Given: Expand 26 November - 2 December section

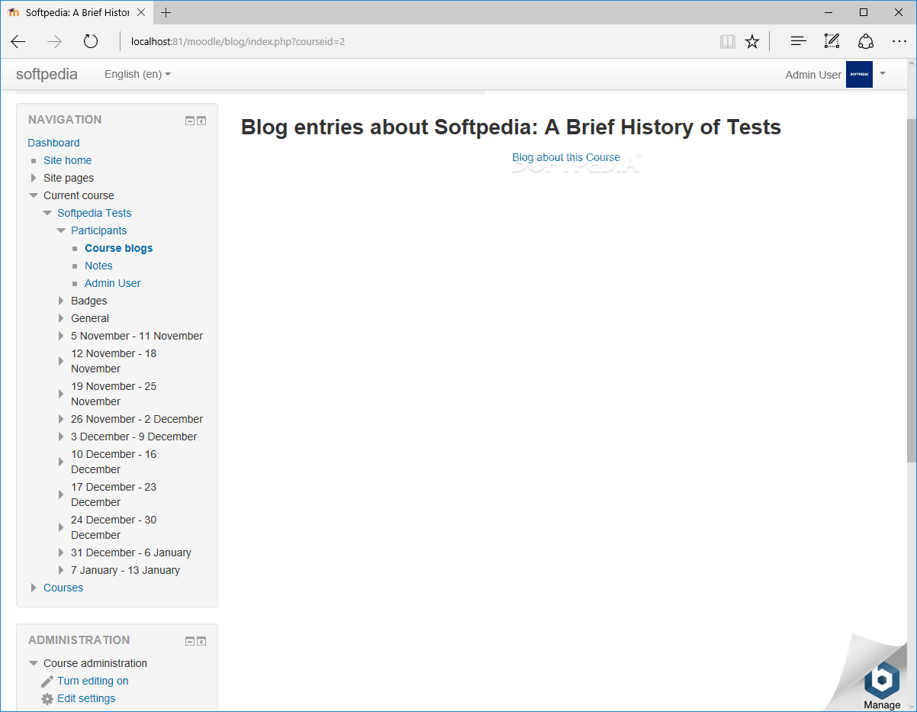Looking at the screenshot, I should click(x=61, y=419).
